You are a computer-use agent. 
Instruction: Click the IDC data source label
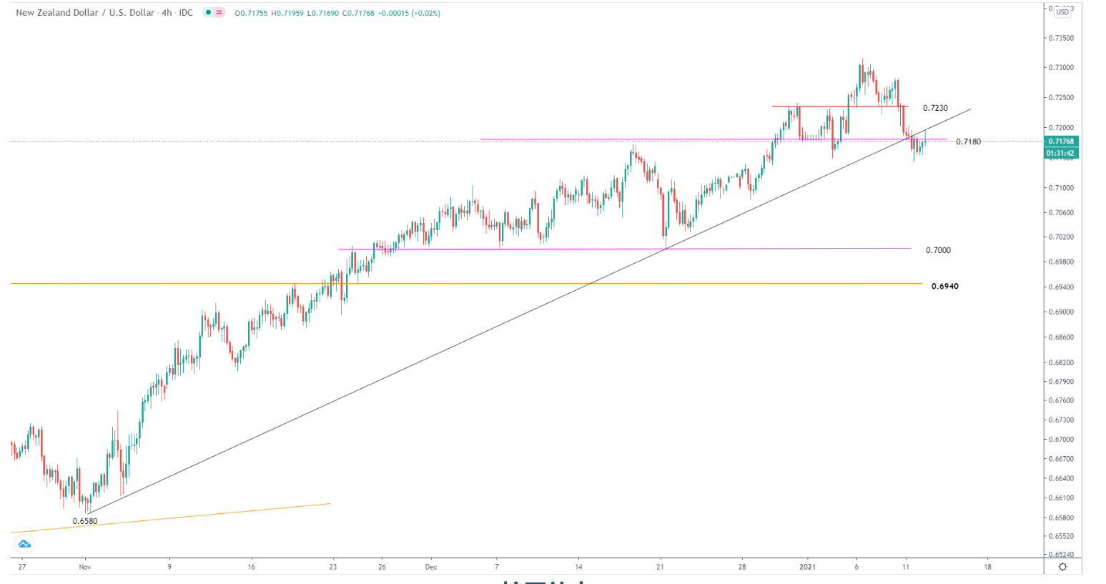tap(186, 13)
